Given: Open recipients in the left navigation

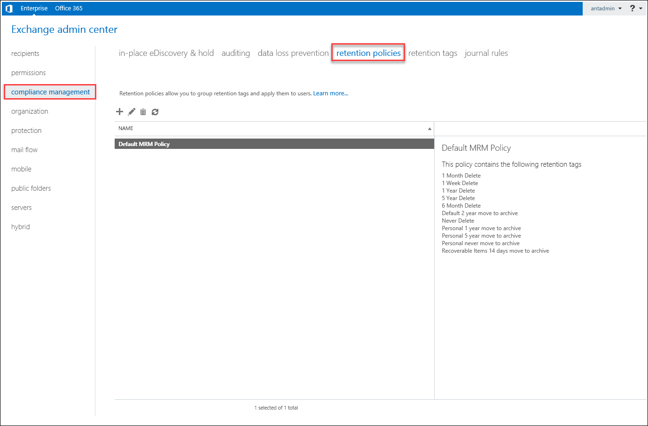Looking at the screenshot, I should click(x=25, y=54).
